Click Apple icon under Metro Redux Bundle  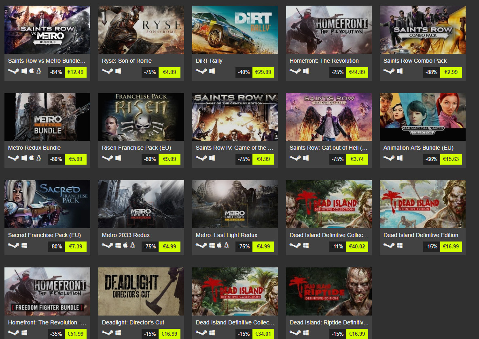[32, 158]
